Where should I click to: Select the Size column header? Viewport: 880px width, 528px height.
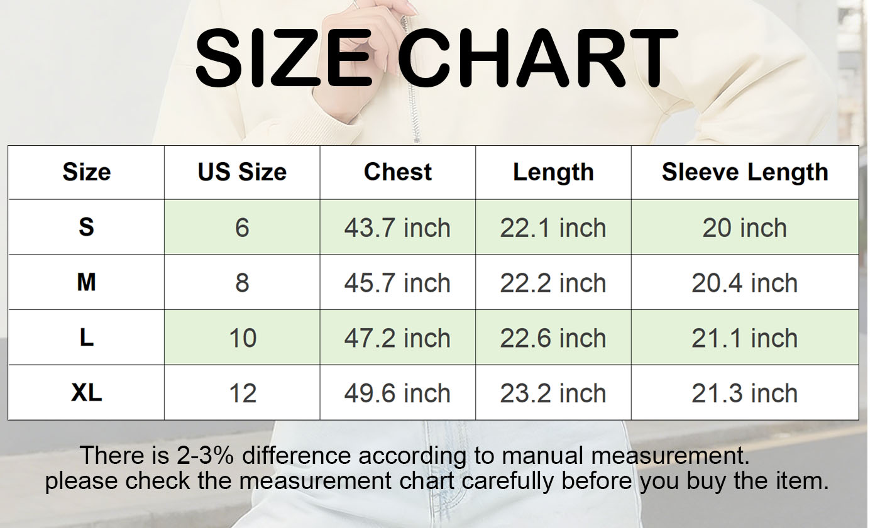[86, 172]
